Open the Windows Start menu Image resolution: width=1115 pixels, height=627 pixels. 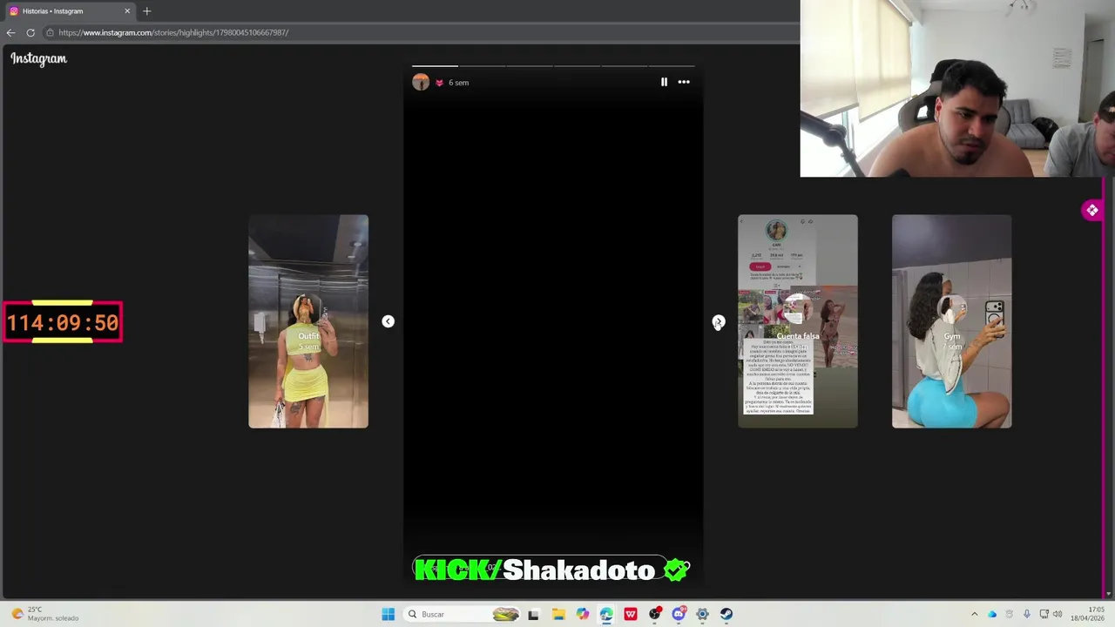pos(388,614)
